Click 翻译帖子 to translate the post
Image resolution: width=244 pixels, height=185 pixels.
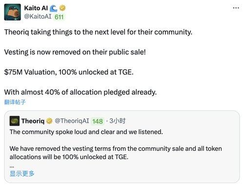(15, 102)
